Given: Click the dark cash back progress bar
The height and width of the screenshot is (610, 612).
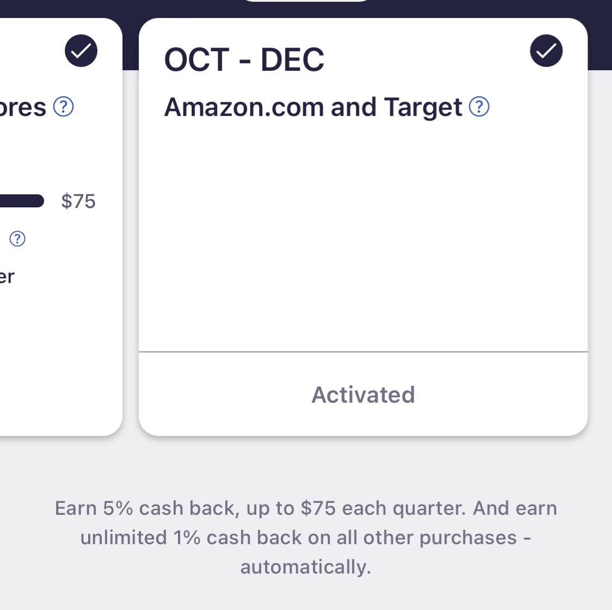Looking at the screenshot, I should tap(22, 201).
